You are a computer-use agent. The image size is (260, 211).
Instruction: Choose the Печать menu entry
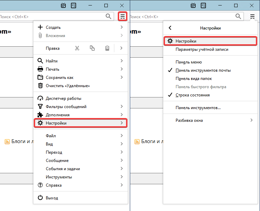coord(52,69)
